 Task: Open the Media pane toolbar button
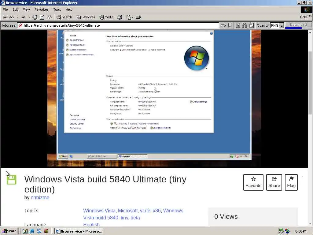[106, 17]
